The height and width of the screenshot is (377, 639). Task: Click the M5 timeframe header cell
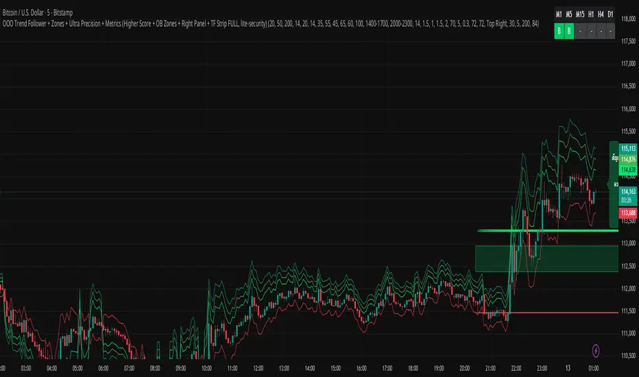[569, 14]
